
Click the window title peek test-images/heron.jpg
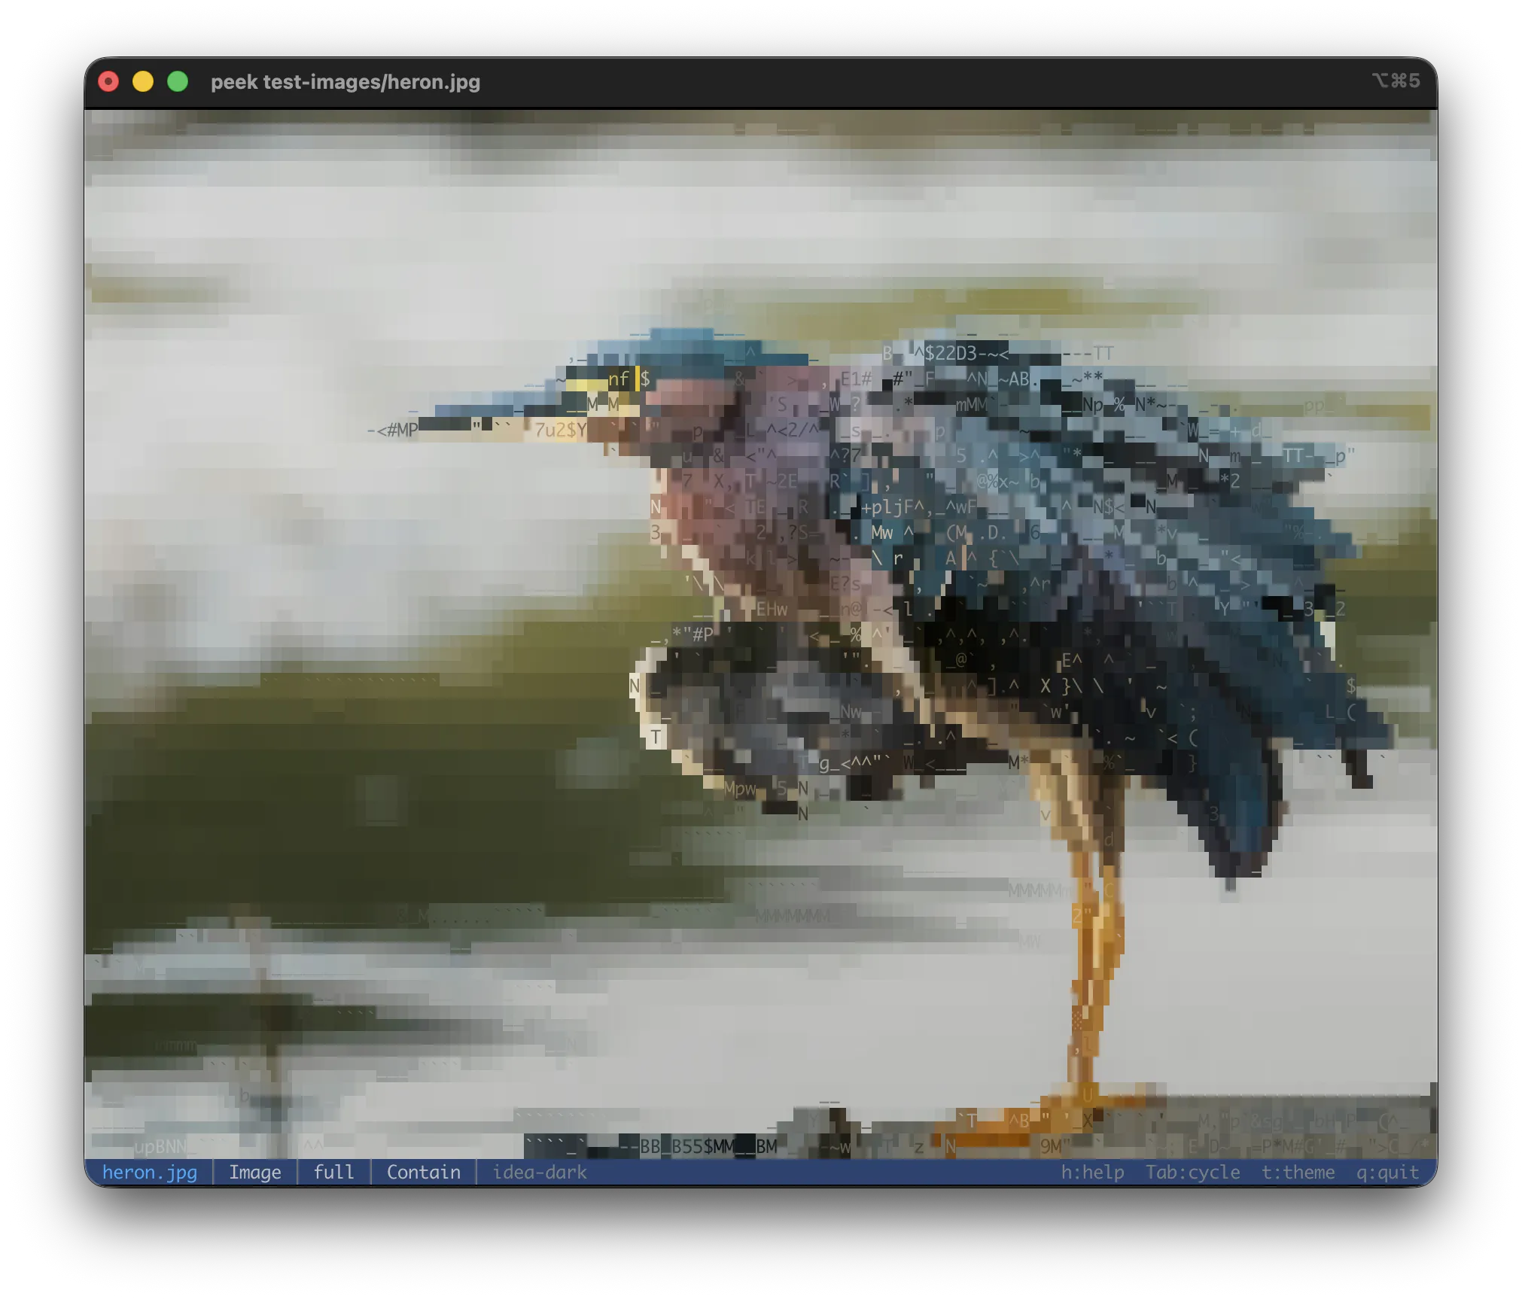tap(345, 81)
